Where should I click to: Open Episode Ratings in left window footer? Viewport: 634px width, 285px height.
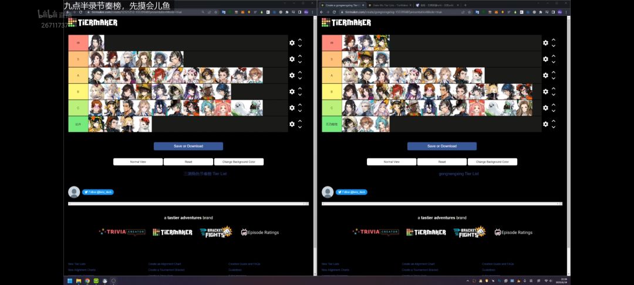point(260,232)
